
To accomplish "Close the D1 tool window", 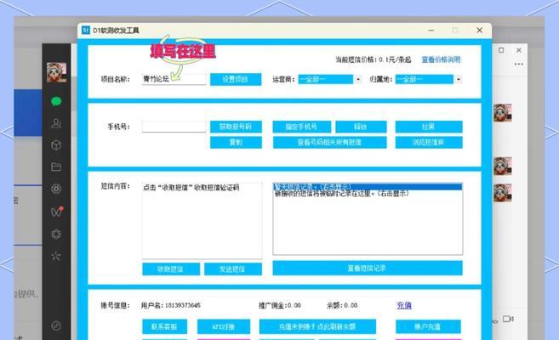I will pos(480,31).
